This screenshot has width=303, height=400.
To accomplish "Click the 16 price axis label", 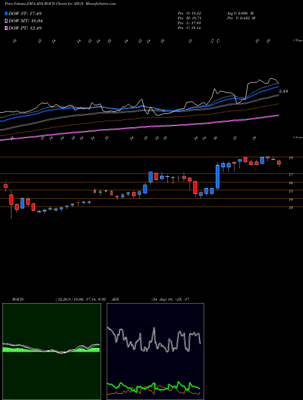I will 290,183.
